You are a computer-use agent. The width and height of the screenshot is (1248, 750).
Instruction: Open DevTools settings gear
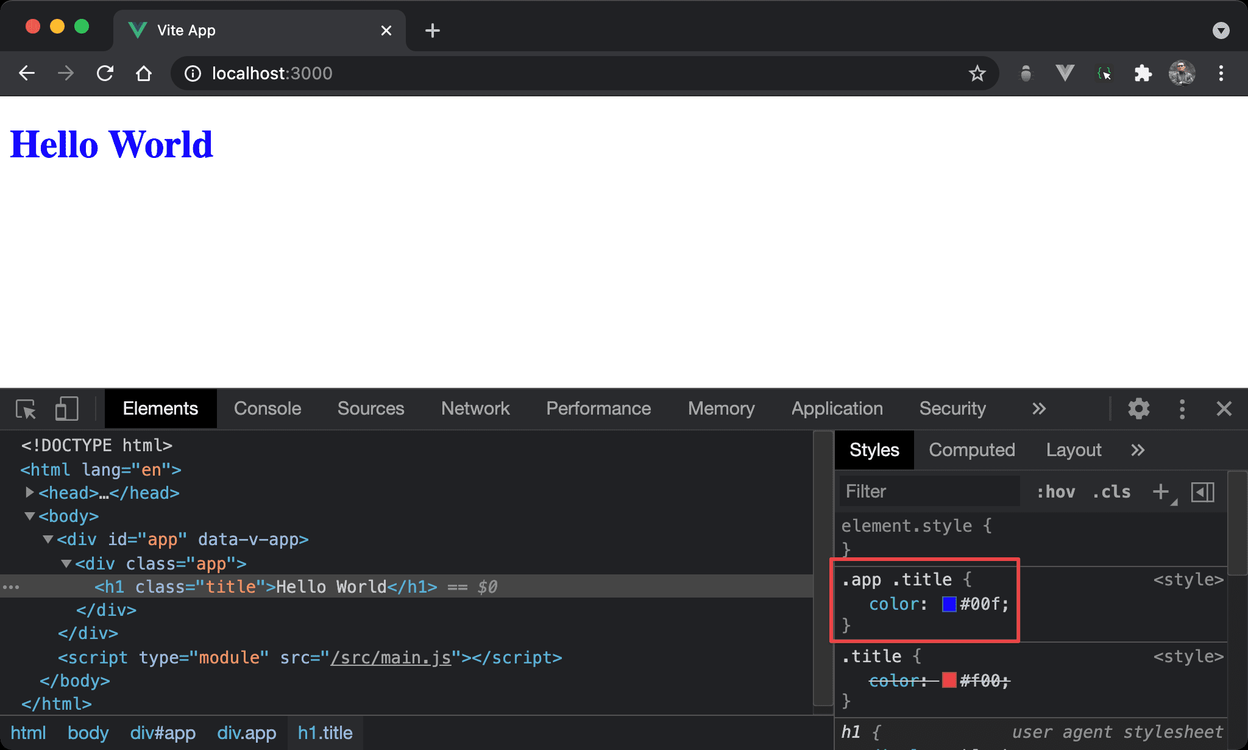coord(1138,409)
